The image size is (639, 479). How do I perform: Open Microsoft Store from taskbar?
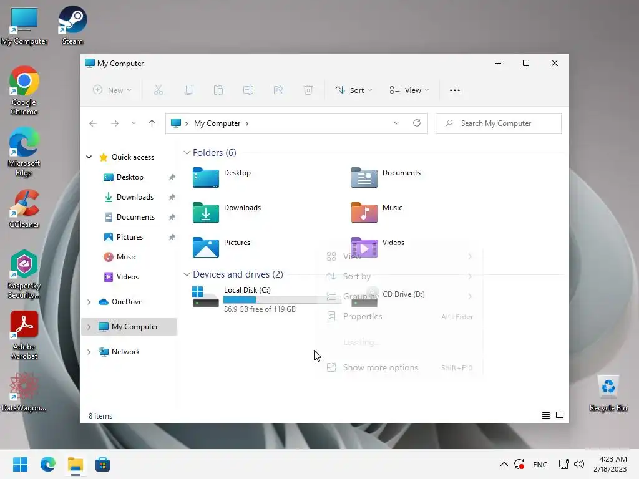[x=103, y=464]
